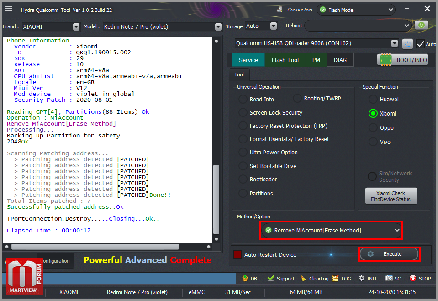Viewport: 438px width, 301px height.
Task: Open the DIAG tab
Action: pos(340,60)
